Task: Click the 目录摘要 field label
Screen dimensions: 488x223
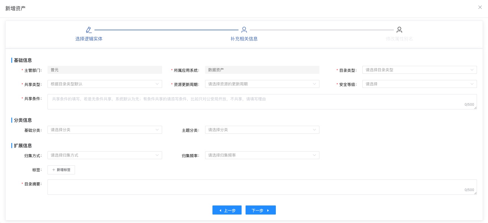Action: [x=33, y=184]
